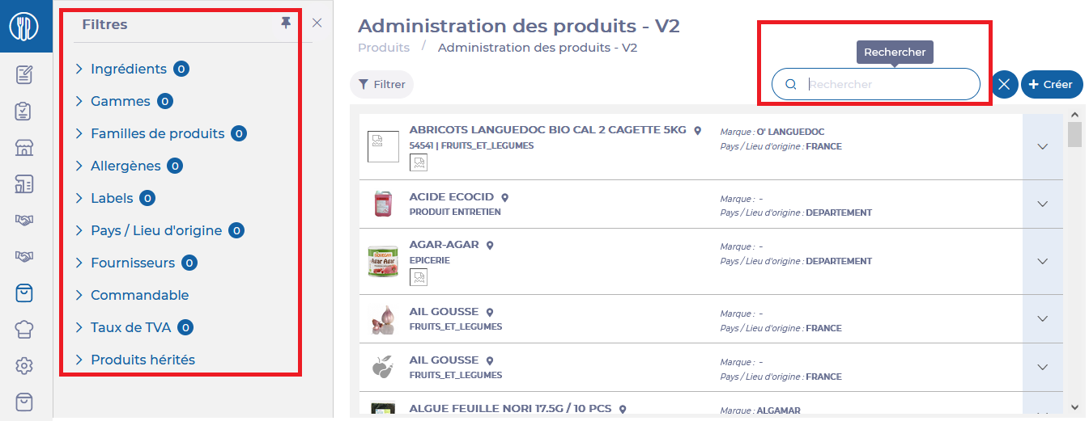Click the Créer button
This screenshot has height=421, width=1089.
tap(1052, 84)
